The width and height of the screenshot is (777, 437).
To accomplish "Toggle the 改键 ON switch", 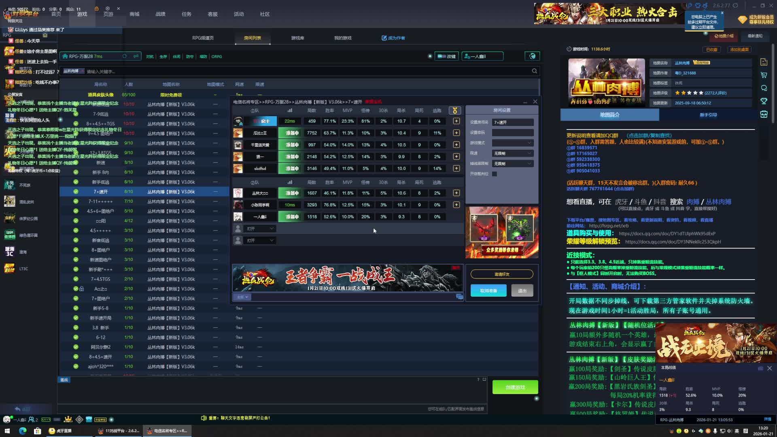I will click(x=442, y=56).
